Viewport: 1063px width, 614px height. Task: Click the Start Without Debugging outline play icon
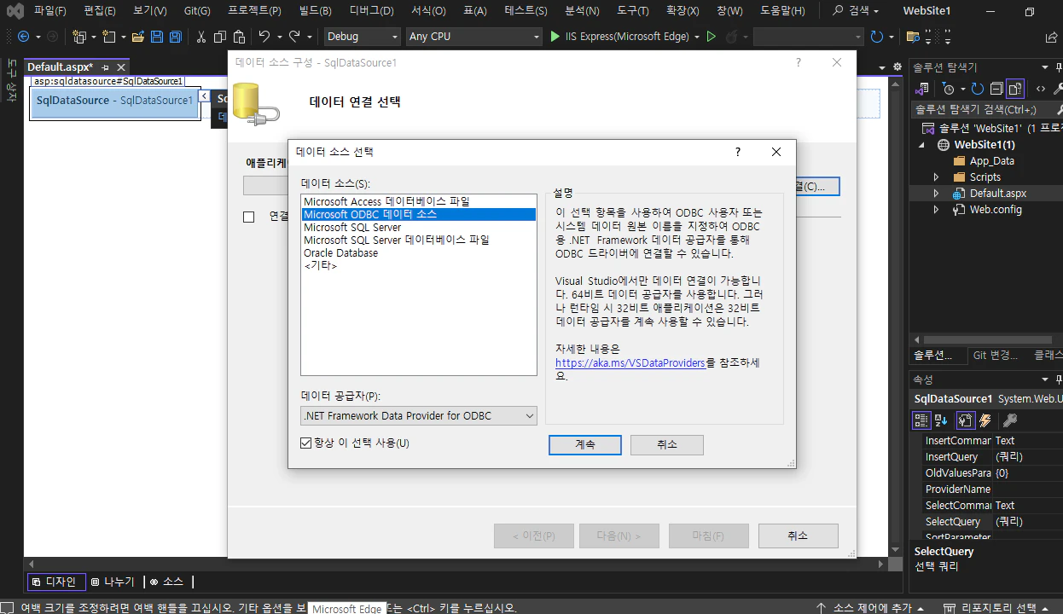(712, 37)
